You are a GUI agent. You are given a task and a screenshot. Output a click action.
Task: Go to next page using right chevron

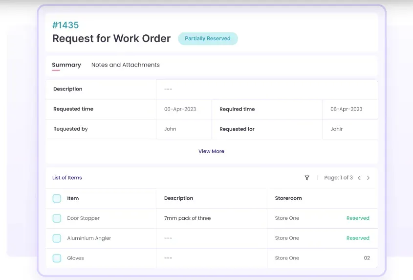369,178
